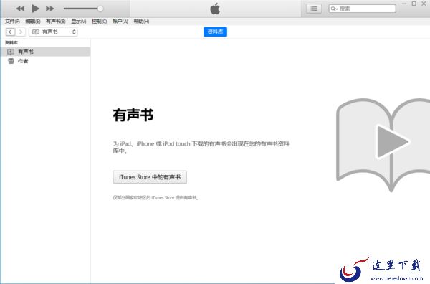Open the 控制(C) menu
Screen dimensions: 430x284
point(100,22)
